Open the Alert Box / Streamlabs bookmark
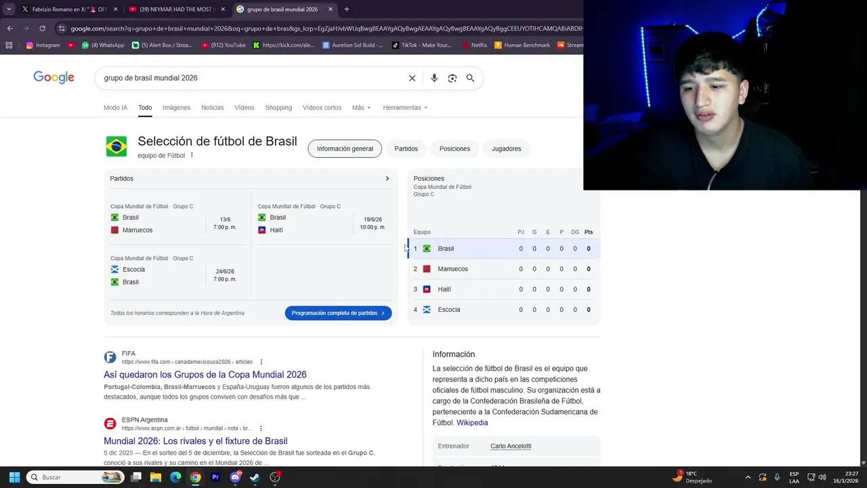 coord(162,45)
